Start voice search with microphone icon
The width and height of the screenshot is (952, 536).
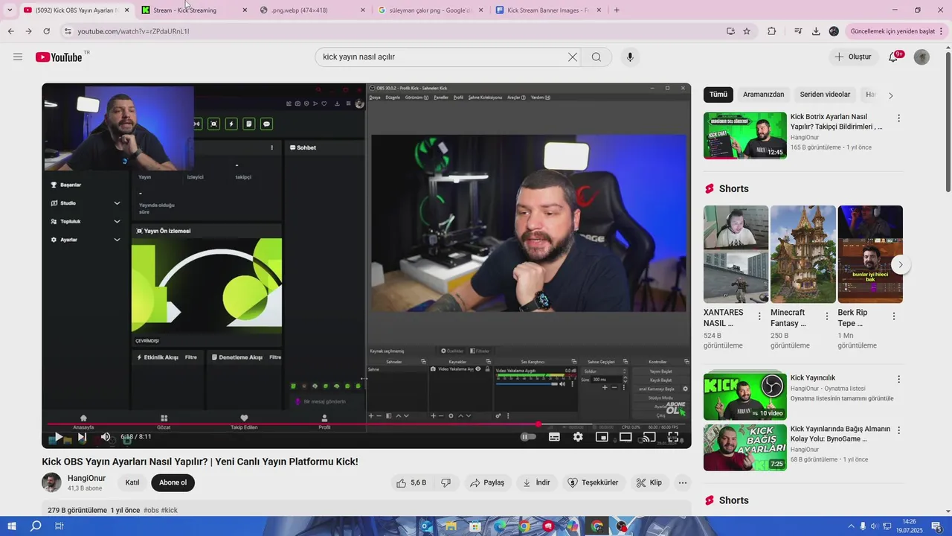(x=630, y=57)
